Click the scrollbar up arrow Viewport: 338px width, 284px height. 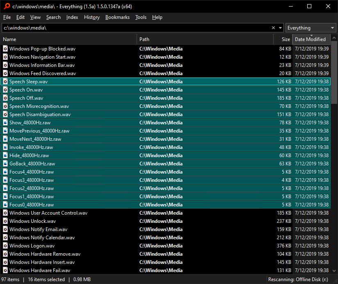pyautogui.click(x=334, y=38)
